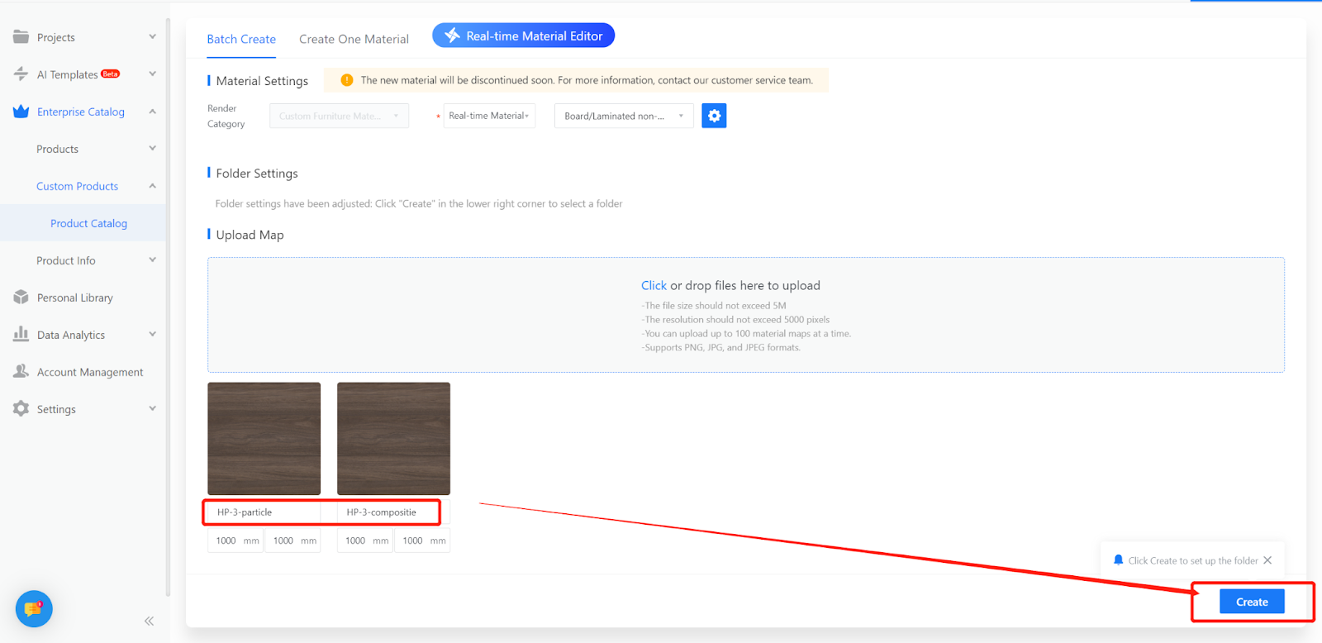Image resolution: width=1322 pixels, height=643 pixels.
Task: Click the Personal Library cube icon
Action: coord(21,298)
